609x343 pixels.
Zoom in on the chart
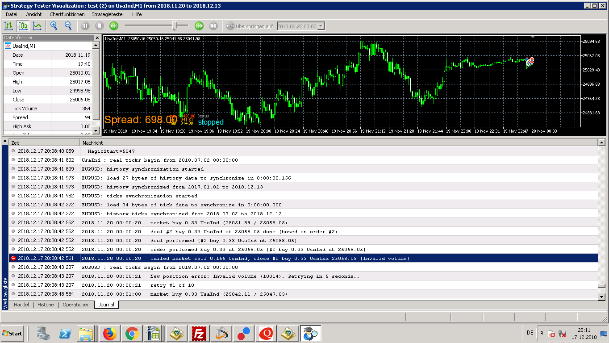click(x=54, y=26)
